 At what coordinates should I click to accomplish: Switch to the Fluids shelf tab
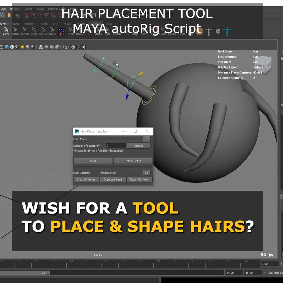click(43, 24)
